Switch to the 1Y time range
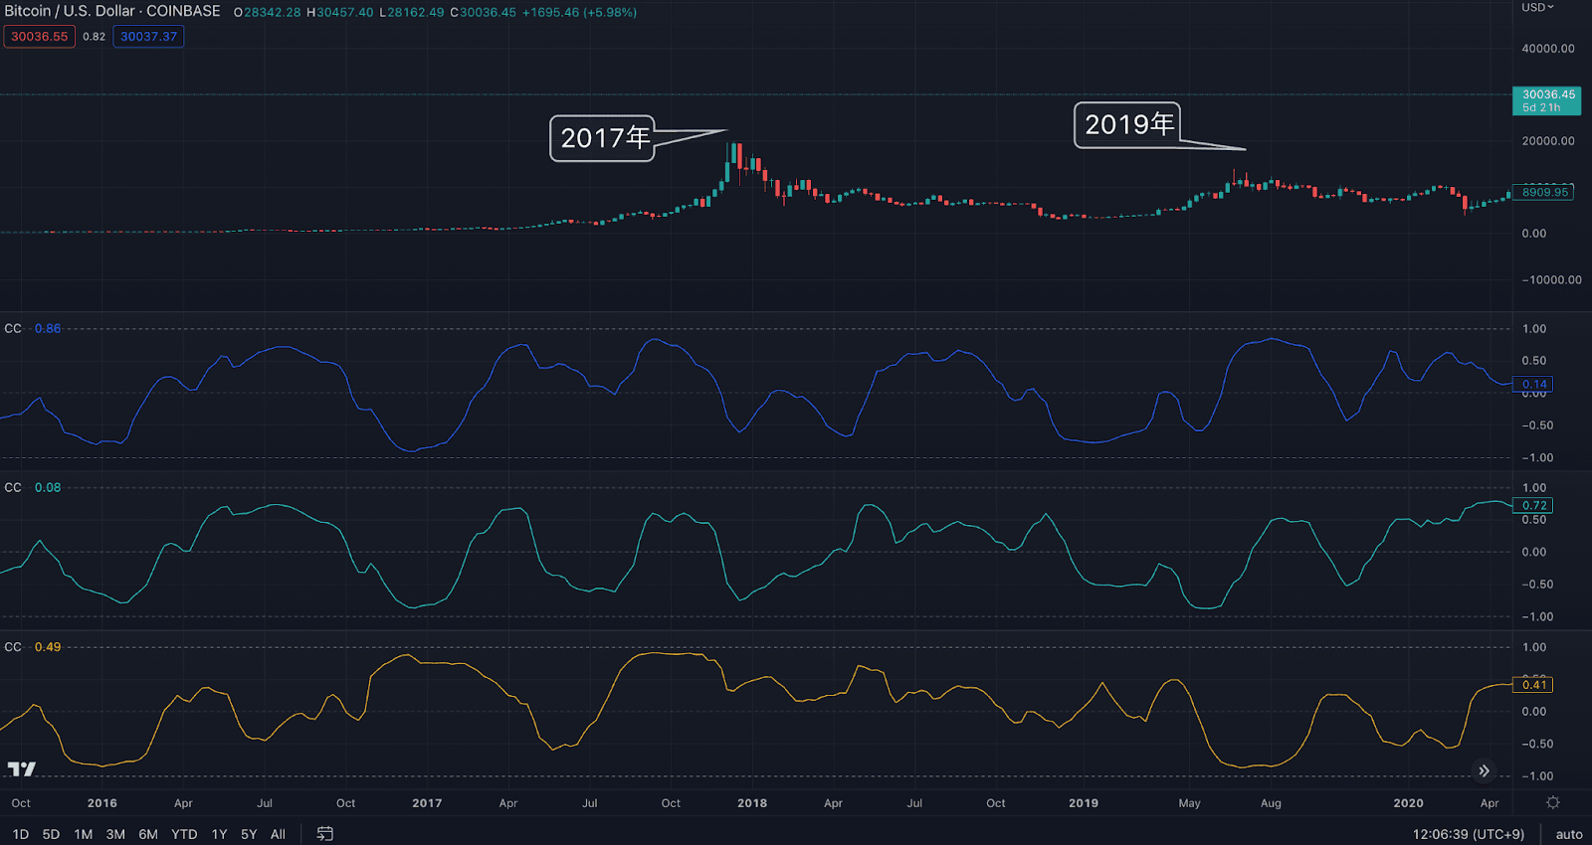Screen dimensions: 1592x845 (219, 834)
